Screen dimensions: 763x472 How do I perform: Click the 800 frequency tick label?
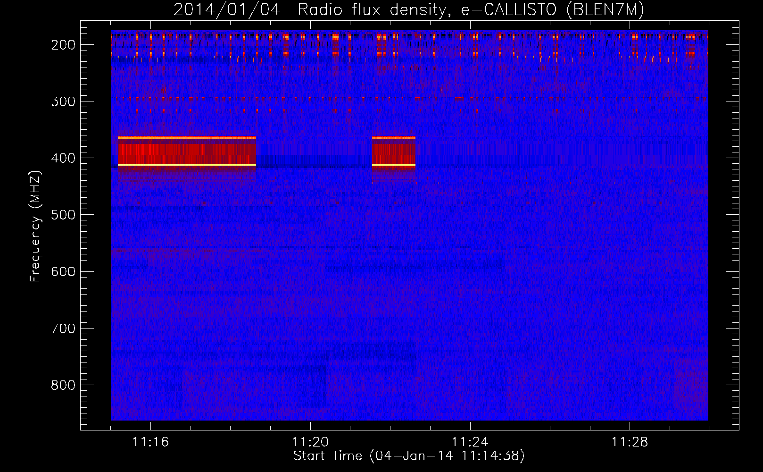click(x=63, y=385)
